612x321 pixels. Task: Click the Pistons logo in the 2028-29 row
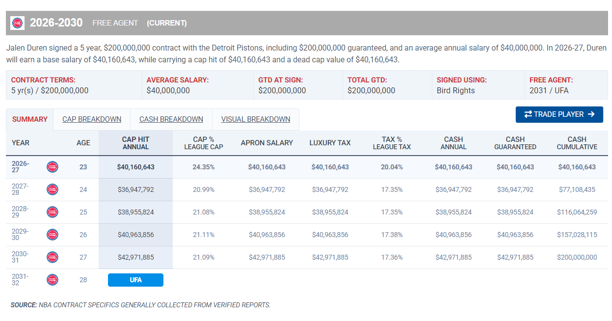point(53,212)
